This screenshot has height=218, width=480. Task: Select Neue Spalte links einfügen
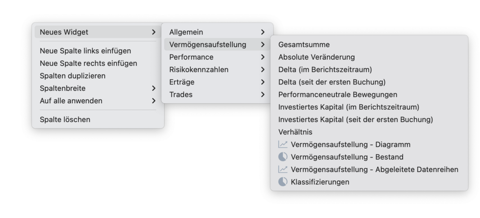85,51
